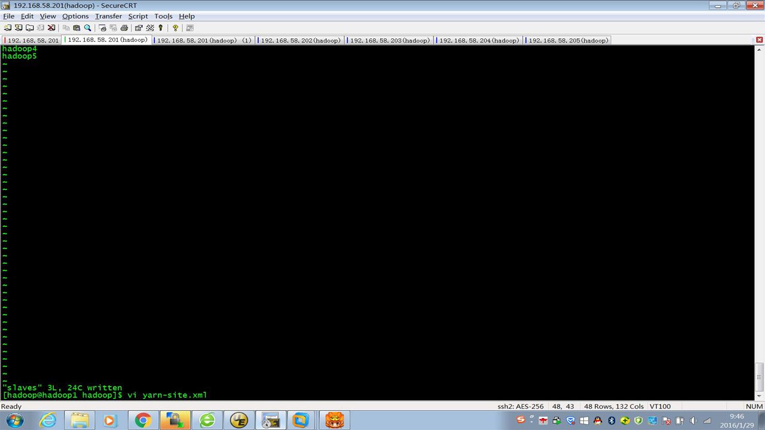Click the Public Key assistant key icon

tap(160, 27)
